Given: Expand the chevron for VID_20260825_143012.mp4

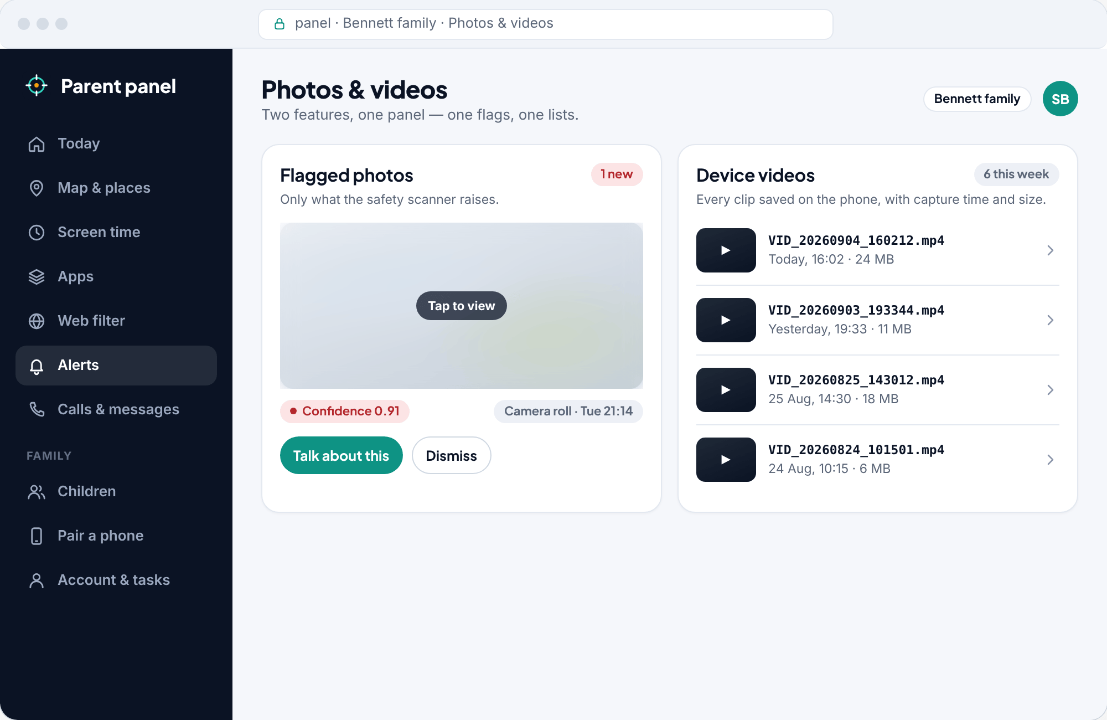Looking at the screenshot, I should [x=1050, y=390].
